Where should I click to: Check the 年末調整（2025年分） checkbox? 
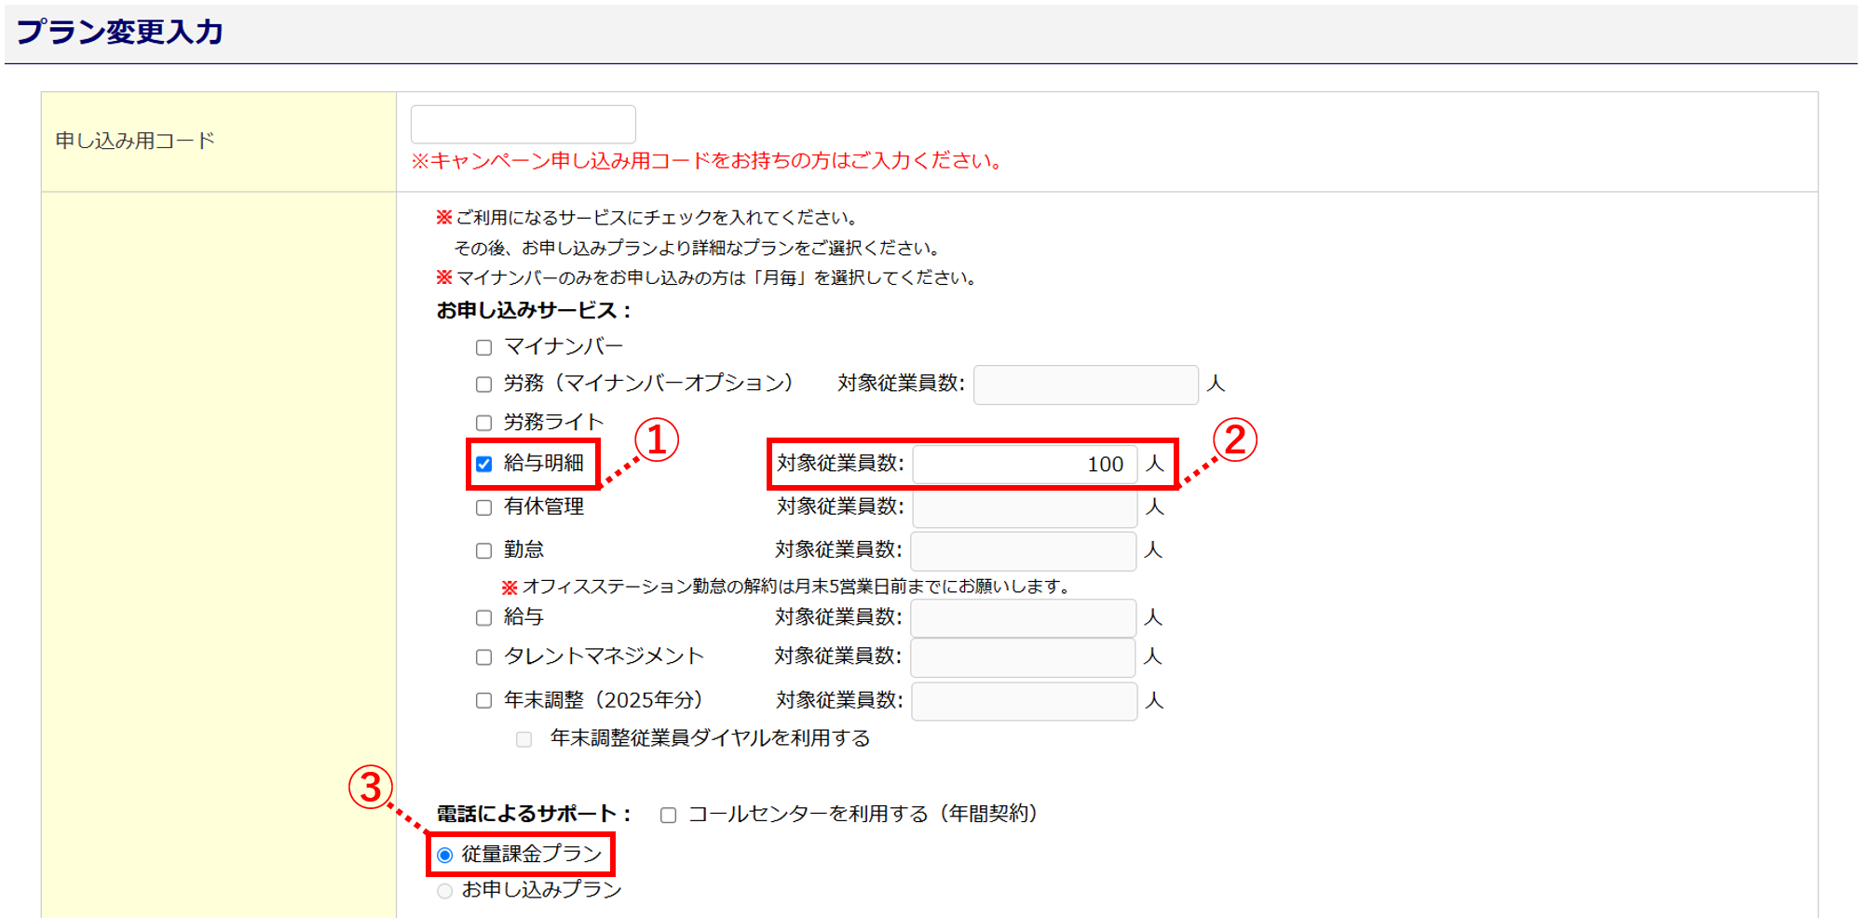tap(483, 700)
